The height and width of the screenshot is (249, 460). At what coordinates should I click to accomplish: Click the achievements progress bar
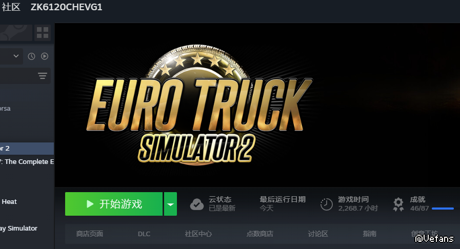443,209
